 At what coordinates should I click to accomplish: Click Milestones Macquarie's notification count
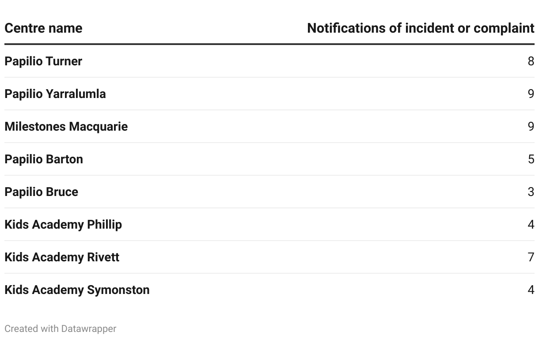click(x=531, y=126)
